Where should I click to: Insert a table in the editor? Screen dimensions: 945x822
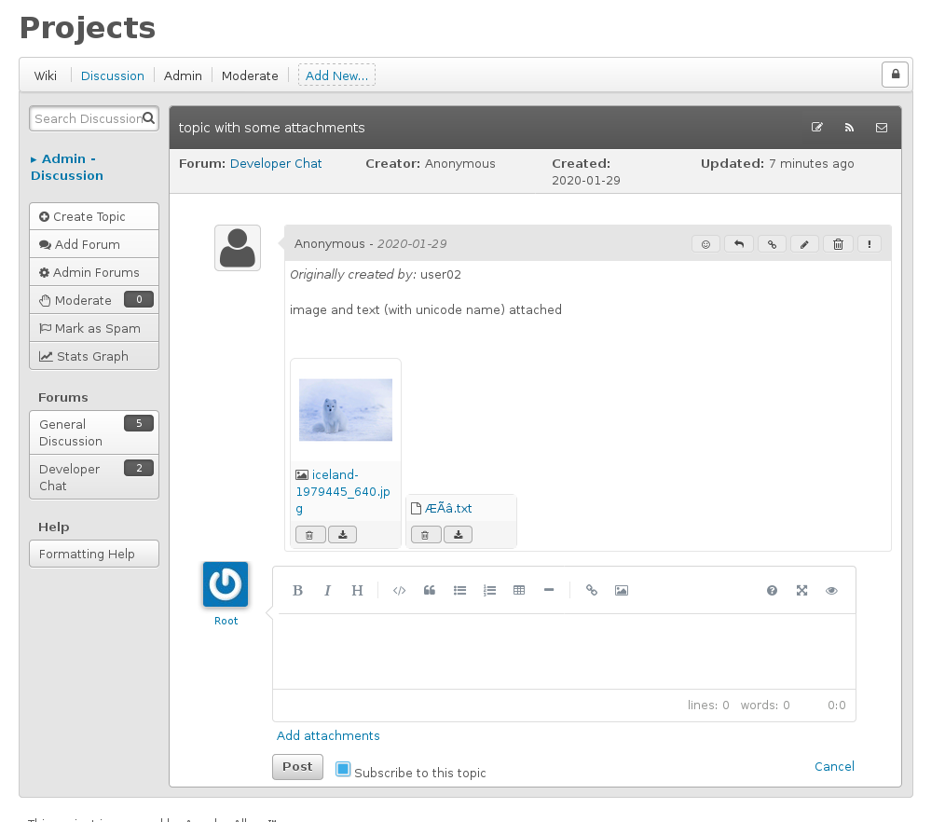pyautogui.click(x=519, y=590)
